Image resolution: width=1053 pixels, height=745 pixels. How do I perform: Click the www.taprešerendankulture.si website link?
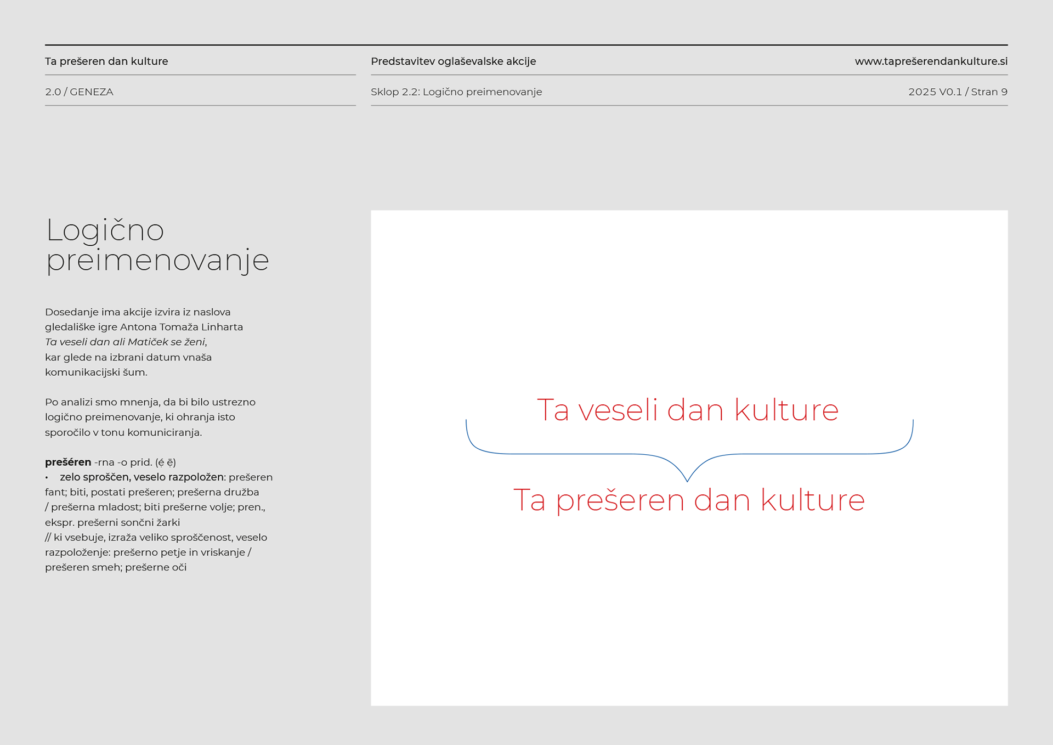click(x=931, y=61)
